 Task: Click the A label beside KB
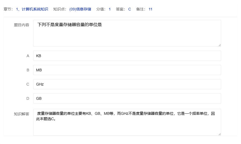(x=28, y=56)
